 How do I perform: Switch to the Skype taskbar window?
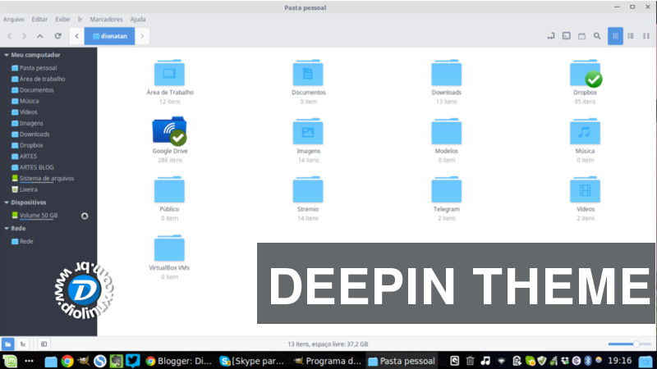[x=252, y=361]
